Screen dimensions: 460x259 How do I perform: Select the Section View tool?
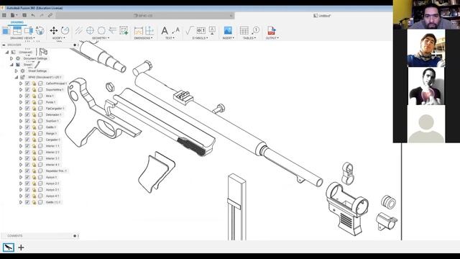pos(29,30)
